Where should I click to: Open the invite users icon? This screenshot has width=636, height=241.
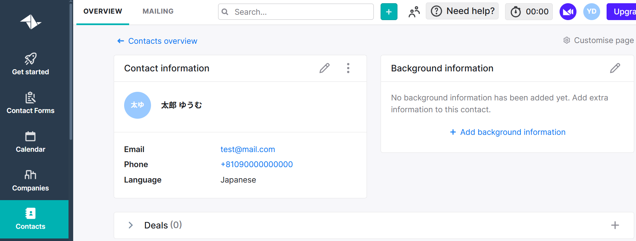pyautogui.click(x=414, y=12)
